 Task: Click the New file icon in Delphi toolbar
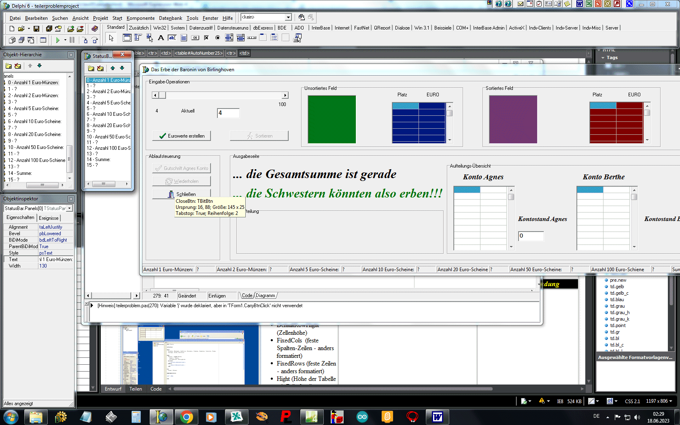tap(12, 29)
